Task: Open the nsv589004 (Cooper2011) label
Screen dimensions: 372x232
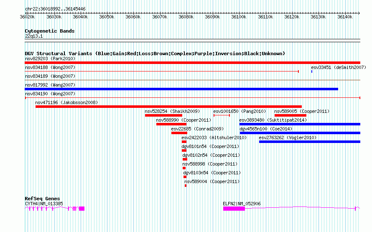Action: 212,181
